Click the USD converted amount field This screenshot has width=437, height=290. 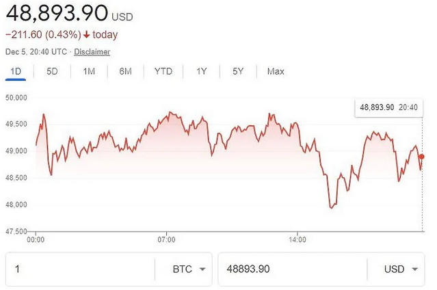coord(291,269)
